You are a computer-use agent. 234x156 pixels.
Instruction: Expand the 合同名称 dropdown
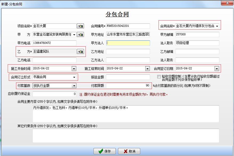[217, 26]
